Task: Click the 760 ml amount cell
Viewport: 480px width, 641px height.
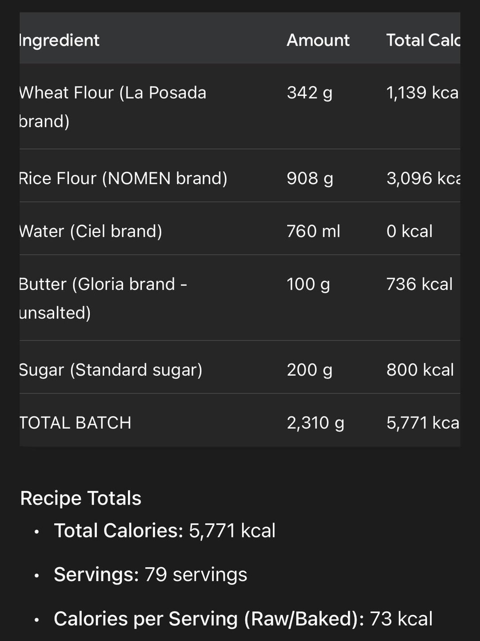Action: tap(313, 231)
